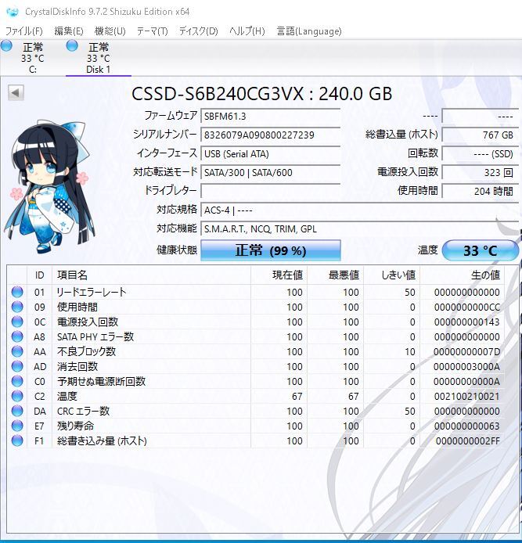The width and height of the screenshot is (522, 543).
Task: Open the ヘルプ(H) menu
Action: (x=247, y=31)
